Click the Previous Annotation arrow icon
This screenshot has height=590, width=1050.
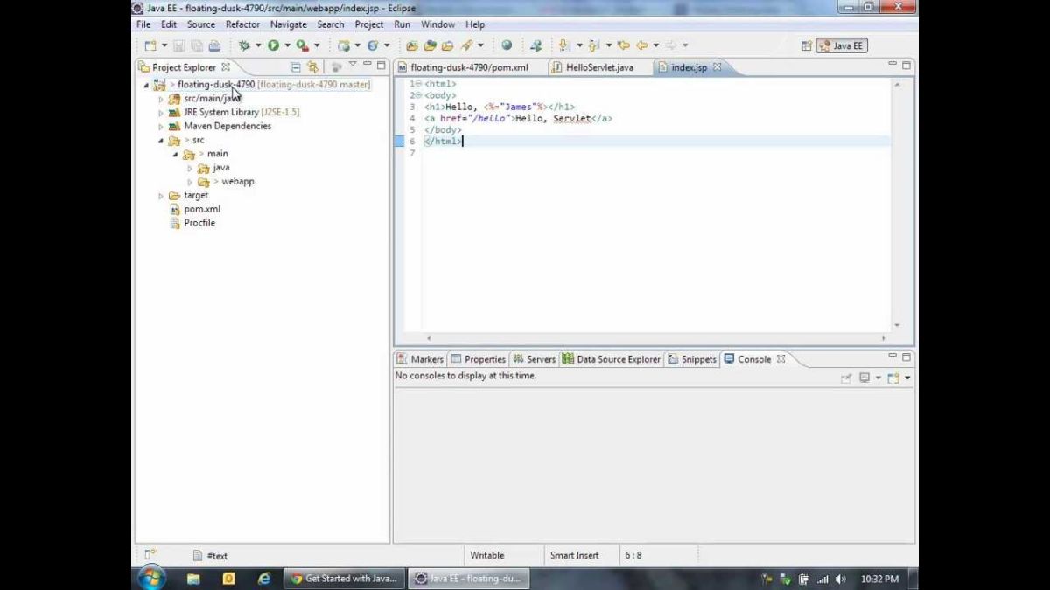(x=594, y=45)
